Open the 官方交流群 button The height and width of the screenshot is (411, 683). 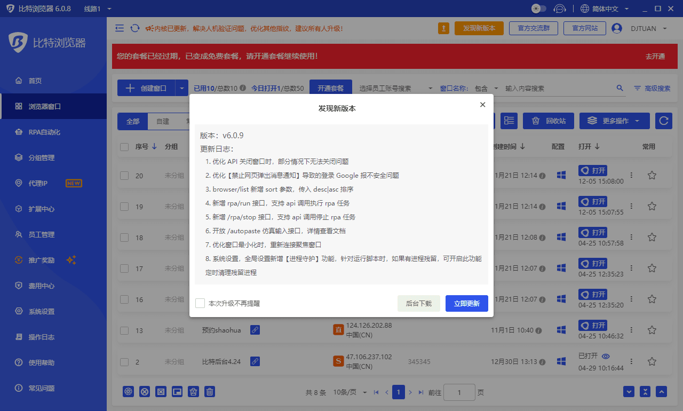click(534, 28)
